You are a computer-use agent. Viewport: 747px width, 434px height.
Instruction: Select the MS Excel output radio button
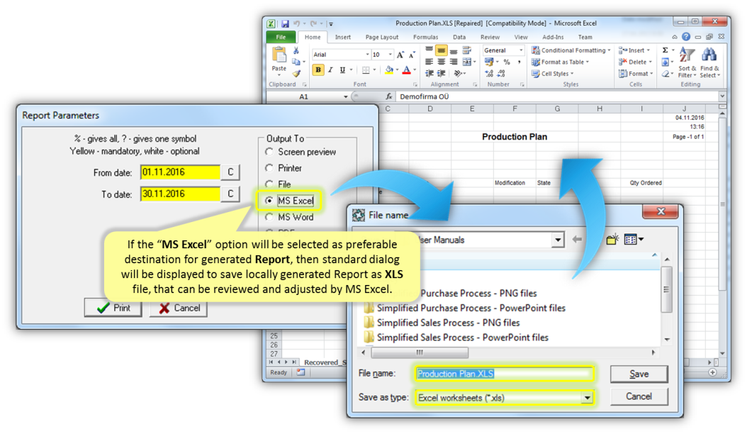click(x=269, y=201)
